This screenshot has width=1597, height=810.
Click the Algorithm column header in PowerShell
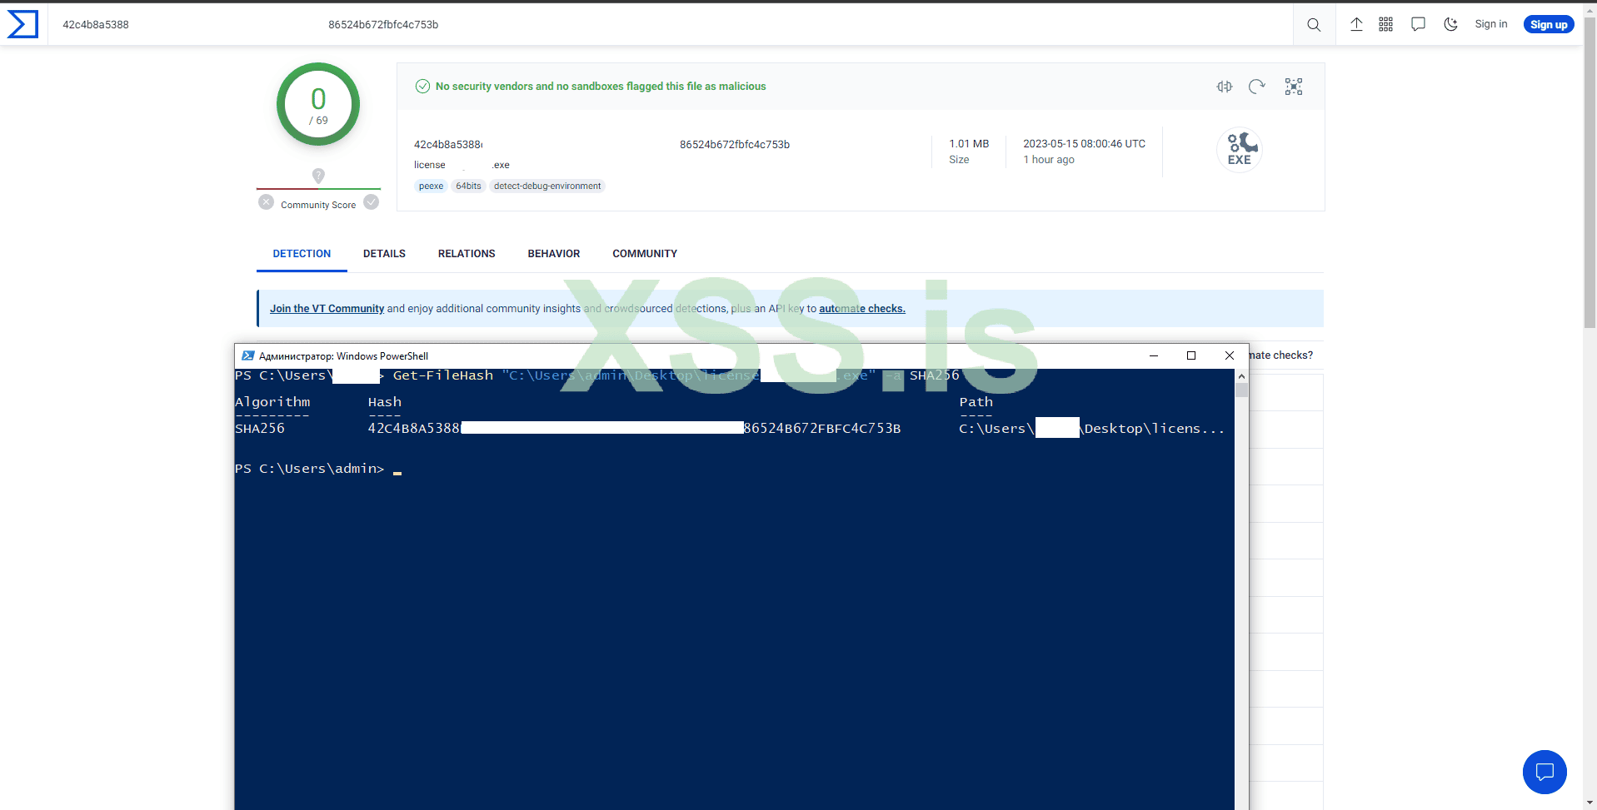(x=272, y=403)
